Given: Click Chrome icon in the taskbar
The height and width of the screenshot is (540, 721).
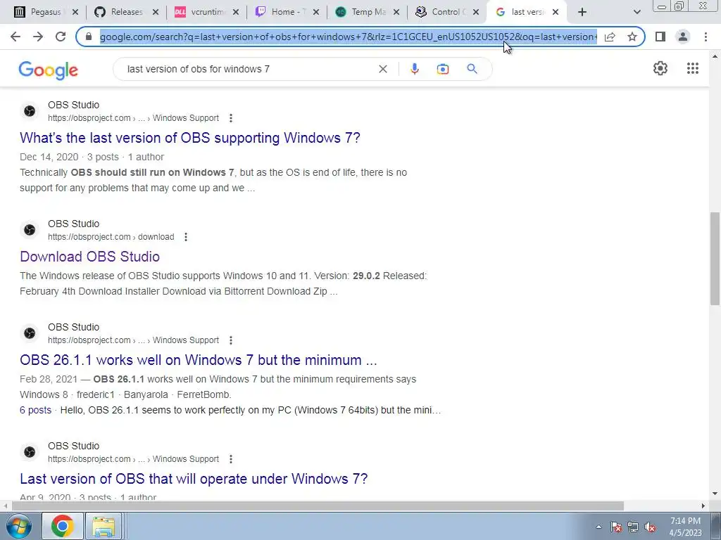Looking at the screenshot, I should [63, 526].
